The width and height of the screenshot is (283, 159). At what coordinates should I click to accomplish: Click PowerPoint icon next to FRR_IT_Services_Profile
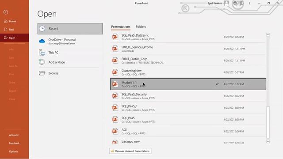pyautogui.click(x=115, y=49)
